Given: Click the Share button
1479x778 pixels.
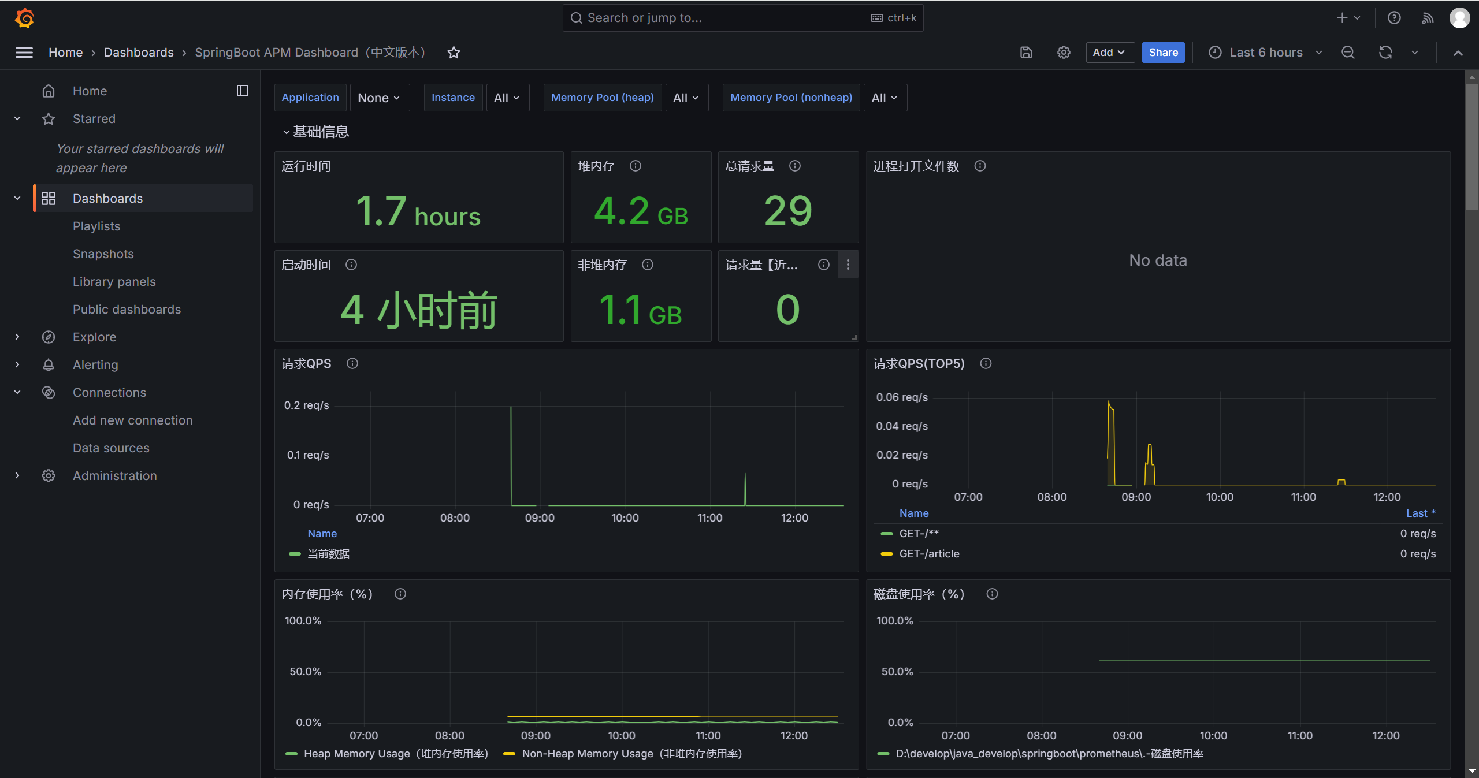Looking at the screenshot, I should (1163, 53).
